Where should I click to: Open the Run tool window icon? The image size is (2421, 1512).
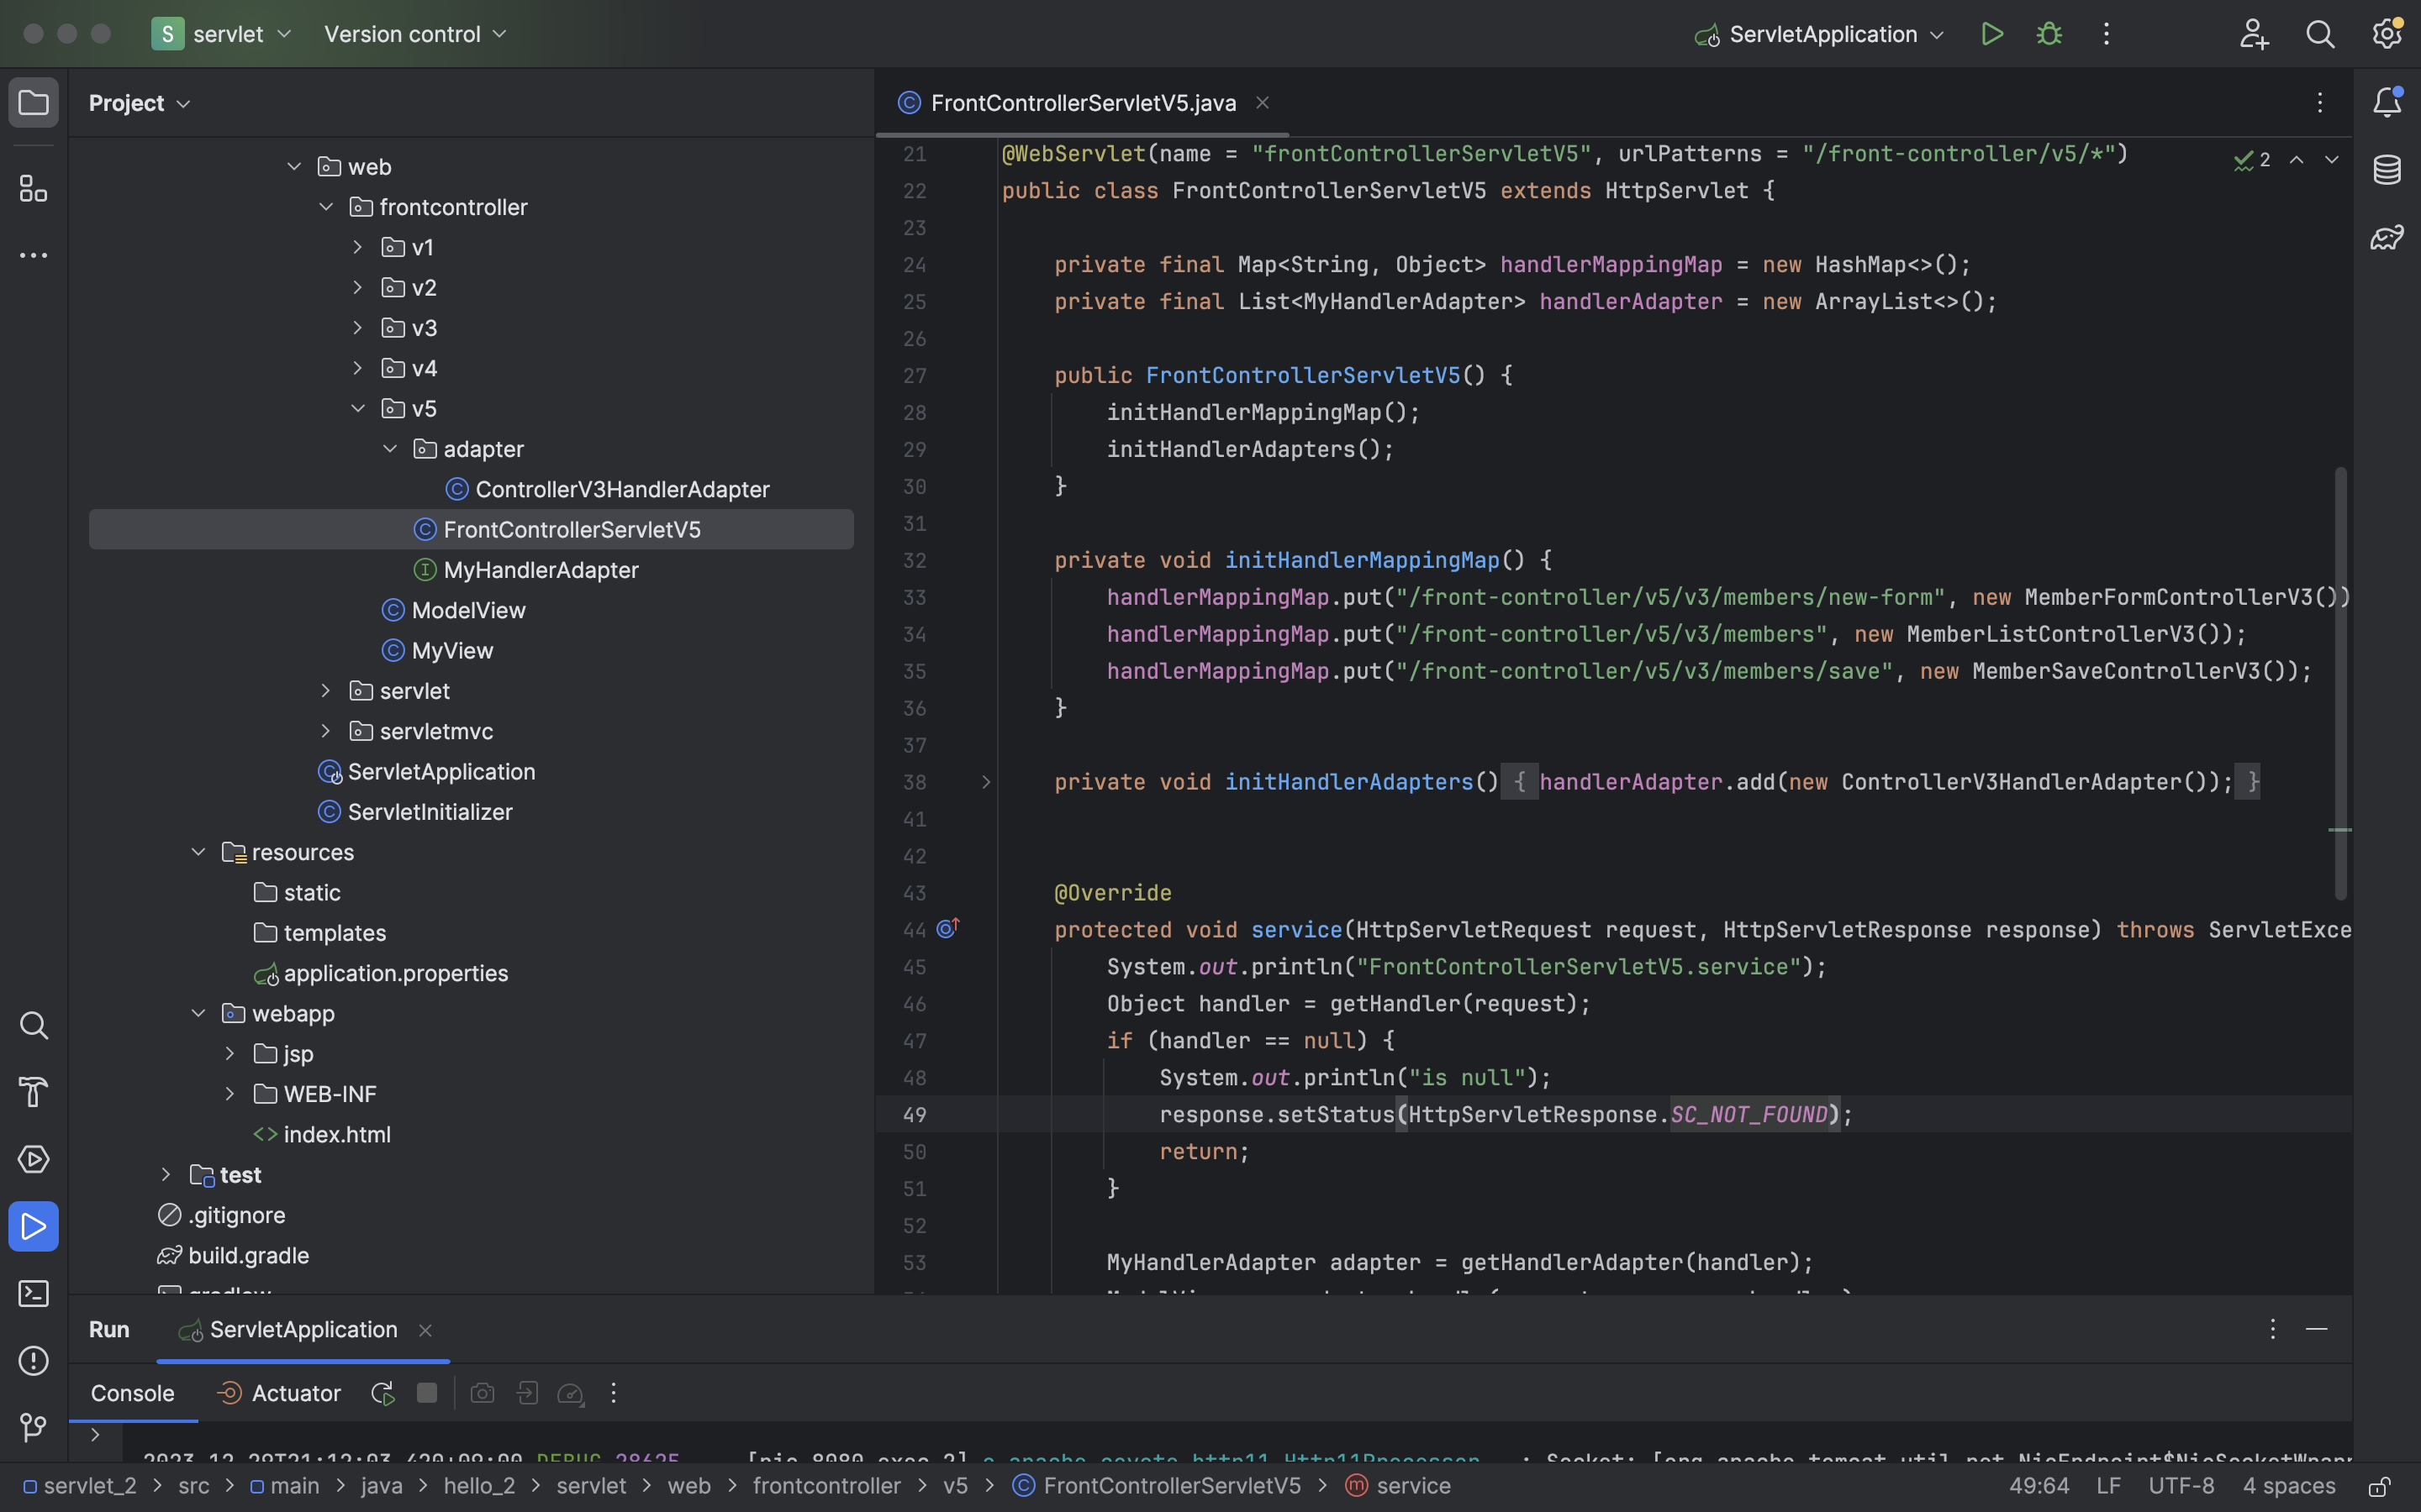[33, 1226]
